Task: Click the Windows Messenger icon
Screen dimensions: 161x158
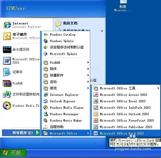Action: [x=46, y=114]
